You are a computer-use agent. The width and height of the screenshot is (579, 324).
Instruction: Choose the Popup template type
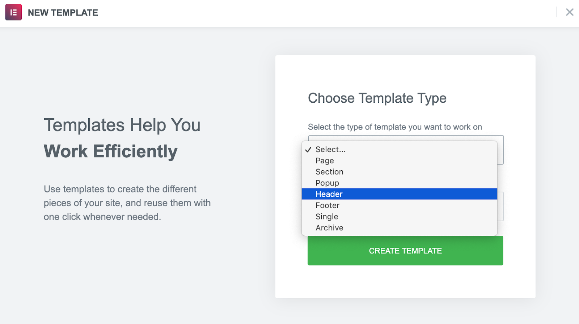tap(327, 183)
